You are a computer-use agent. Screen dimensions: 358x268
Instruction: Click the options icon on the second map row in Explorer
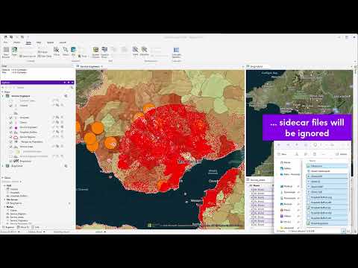click(66, 166)
